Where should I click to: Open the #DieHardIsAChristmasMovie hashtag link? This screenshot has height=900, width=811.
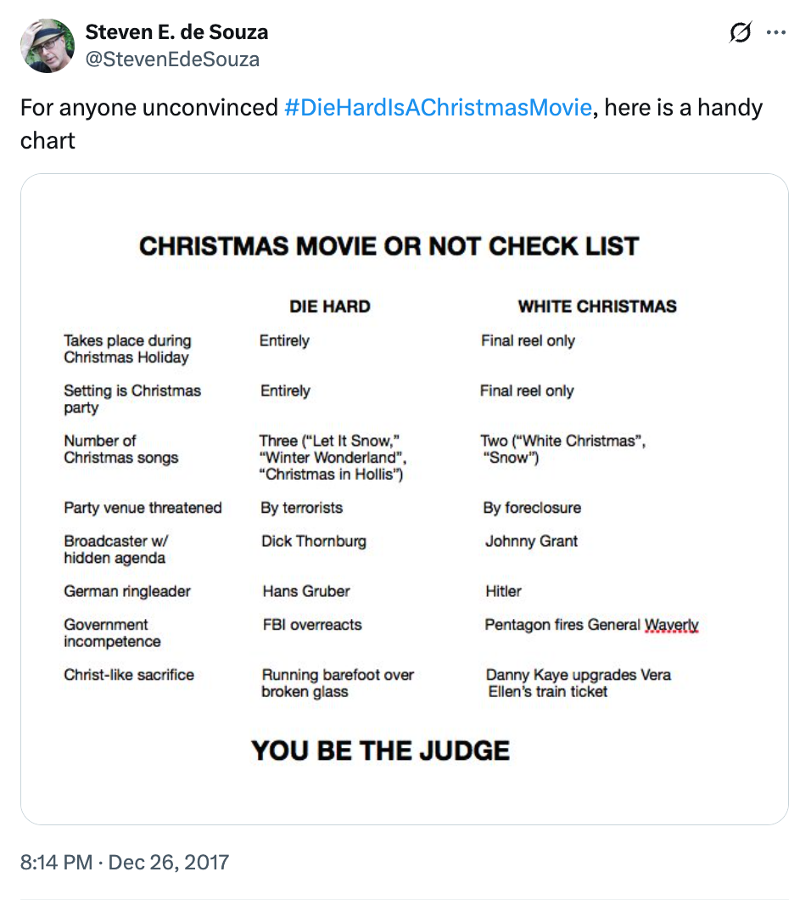point(438,108)
